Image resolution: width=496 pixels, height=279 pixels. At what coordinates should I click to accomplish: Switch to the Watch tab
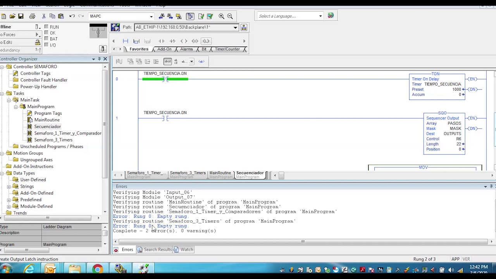(x=183, y=250)
